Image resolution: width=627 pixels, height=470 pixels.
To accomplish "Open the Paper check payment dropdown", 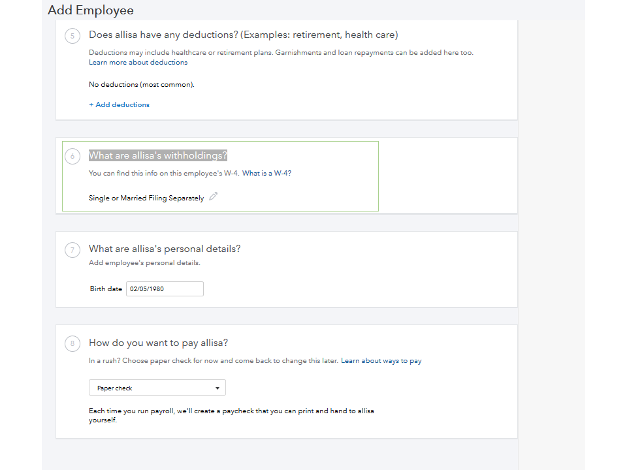I will pos(157,387).
